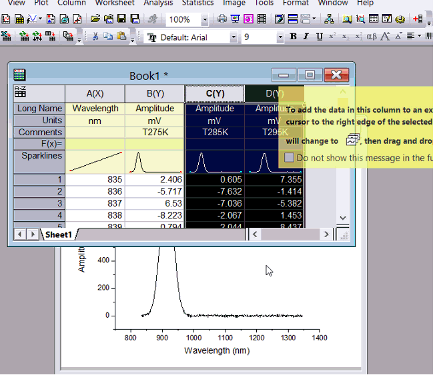Screen dimensions: 435x377
Task: Click the paste clipboard icon
Action: [121, 36]
